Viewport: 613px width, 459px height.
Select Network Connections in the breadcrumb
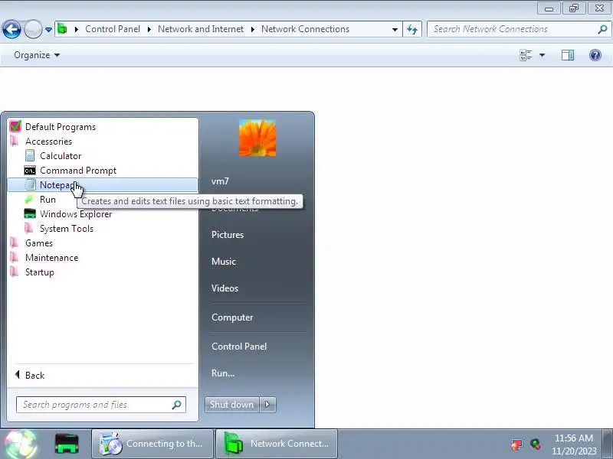pos(305,29)
